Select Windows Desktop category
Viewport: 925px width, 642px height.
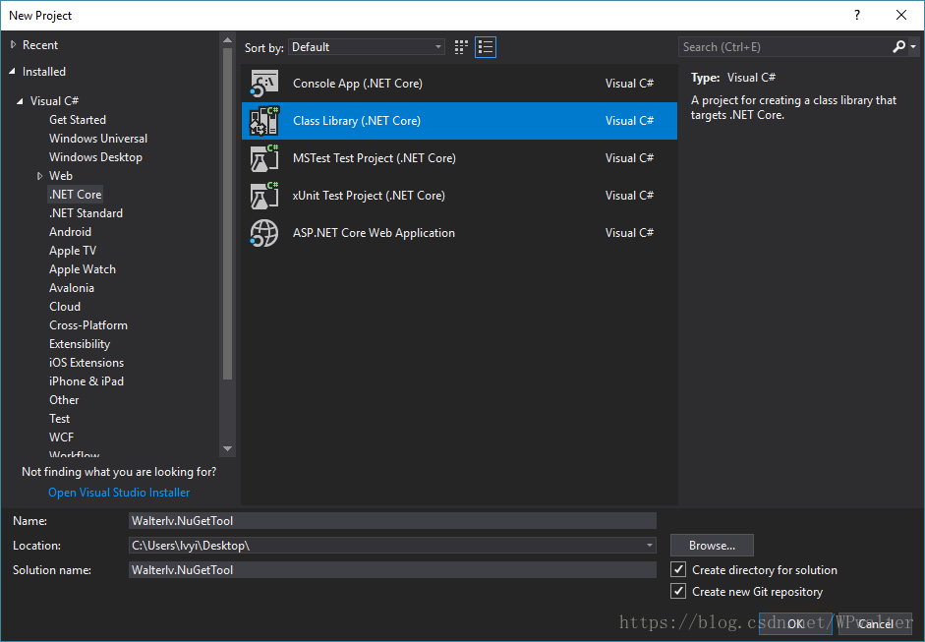[96, 157]
